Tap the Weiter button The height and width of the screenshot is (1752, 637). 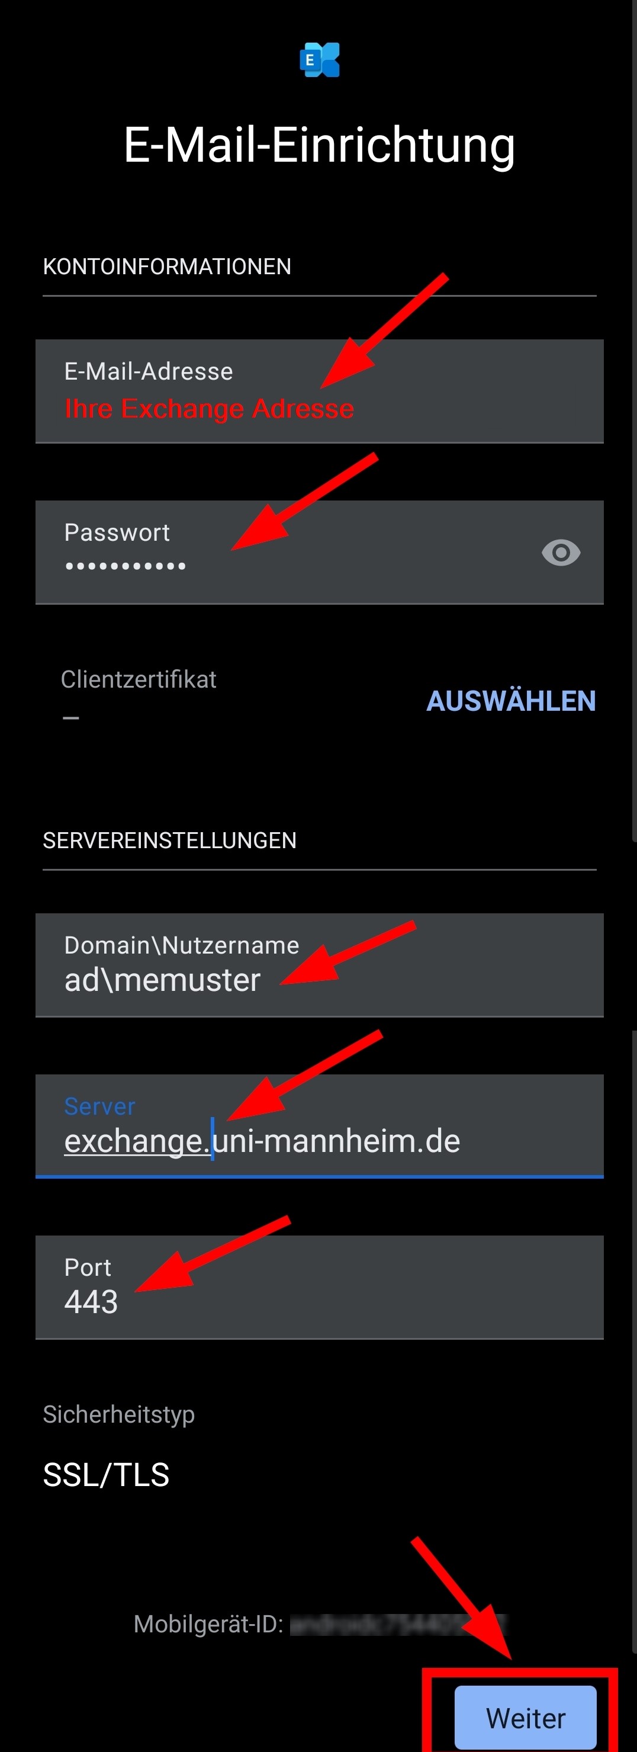(x=525, y=1717)
